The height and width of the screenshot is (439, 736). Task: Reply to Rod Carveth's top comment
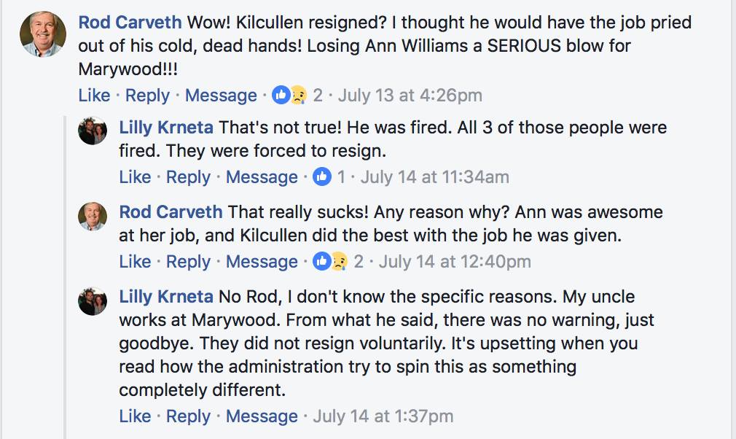pyautogui.click(x=147, y=96)
